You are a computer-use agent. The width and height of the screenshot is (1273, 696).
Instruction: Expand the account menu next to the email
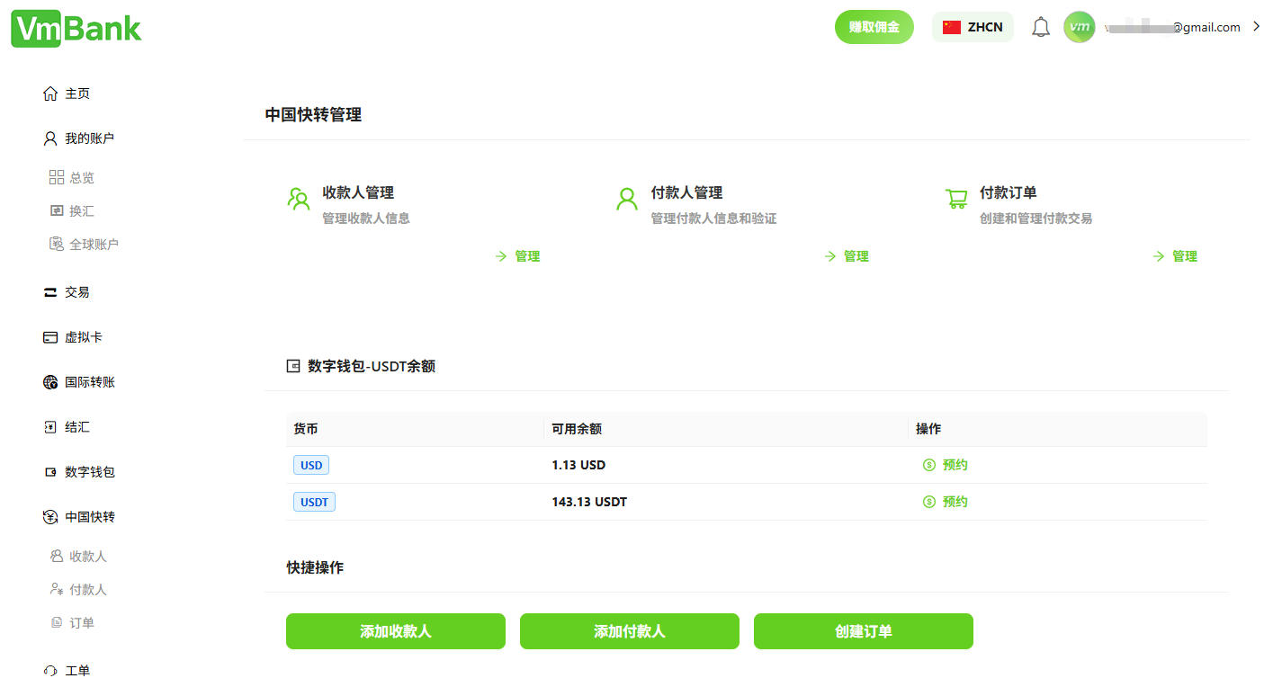pyautogui.click(x=1256, y=26)
